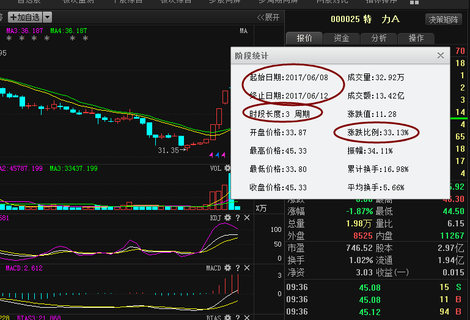Click the 09:36 trade row with 15 S
Screen dimensions: 470x320
tap(376, 288)
